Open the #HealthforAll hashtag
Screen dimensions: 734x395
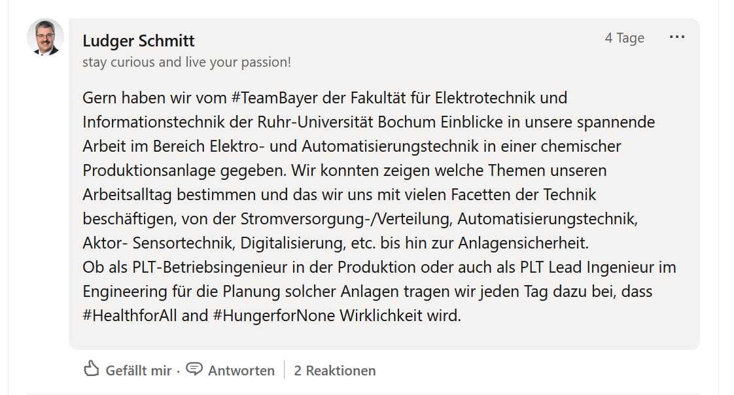click(130, 315)
